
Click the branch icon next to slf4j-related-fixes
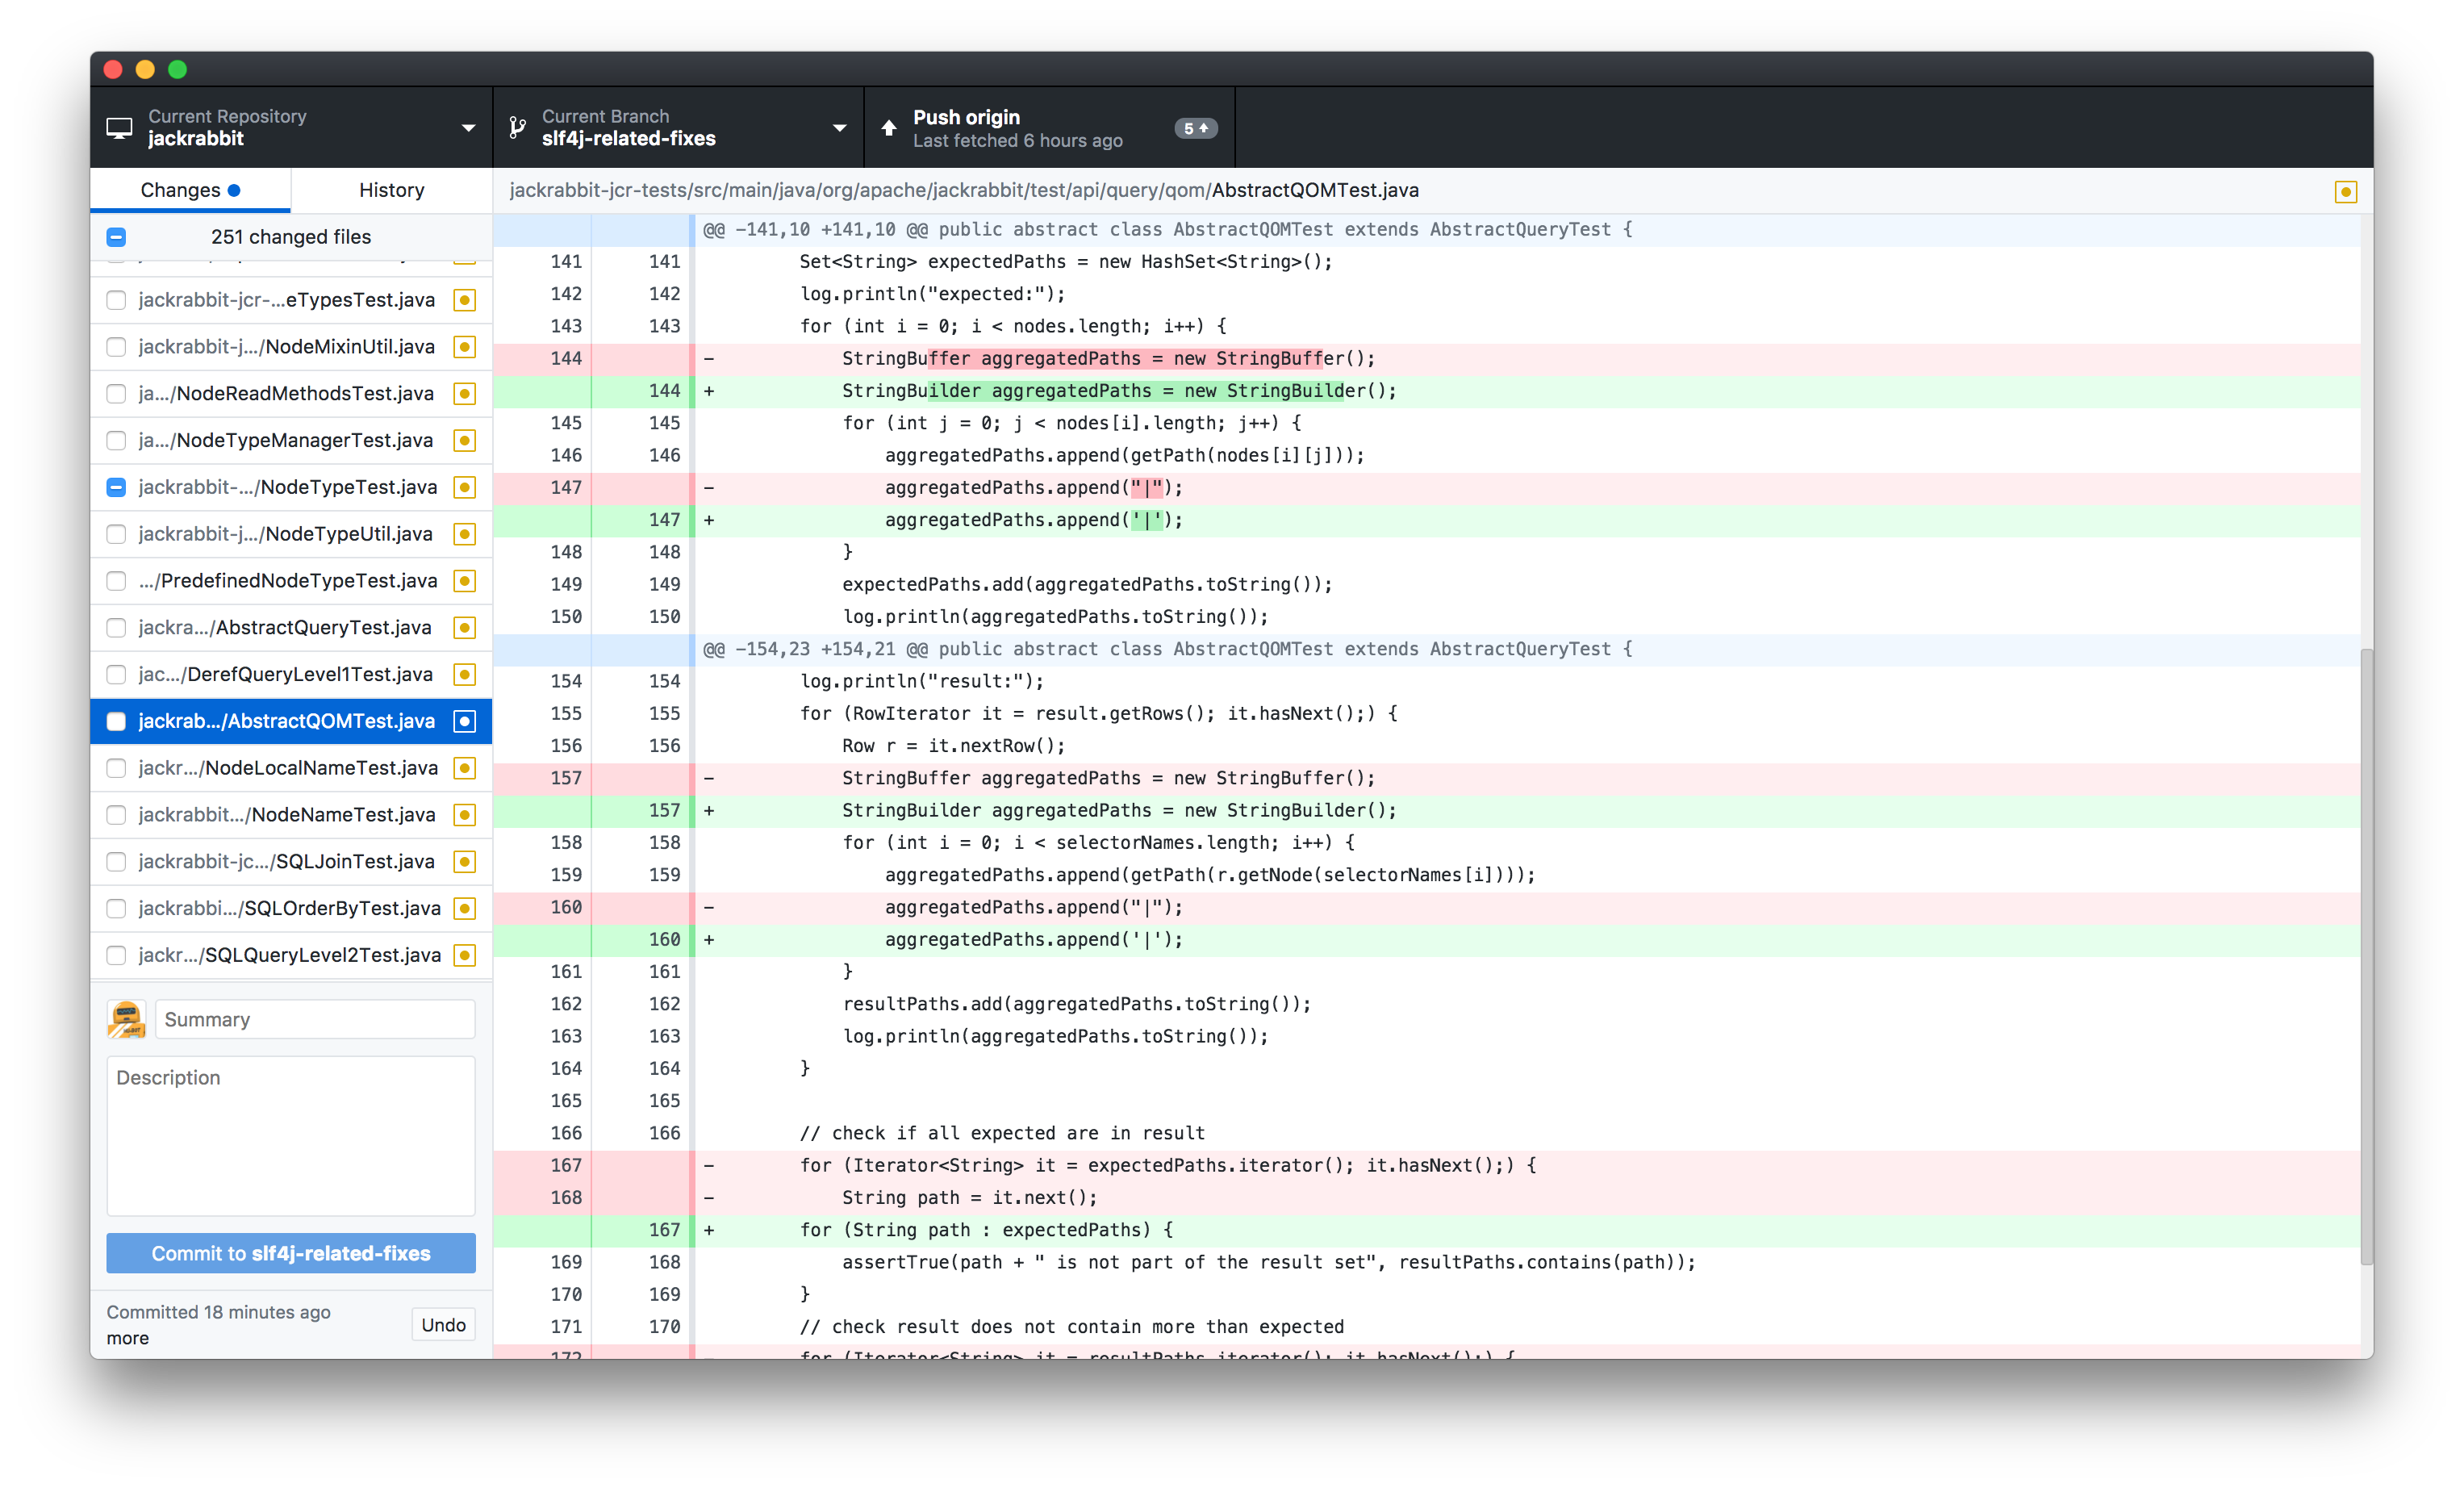pyautogui.click(x=517, y=128)
